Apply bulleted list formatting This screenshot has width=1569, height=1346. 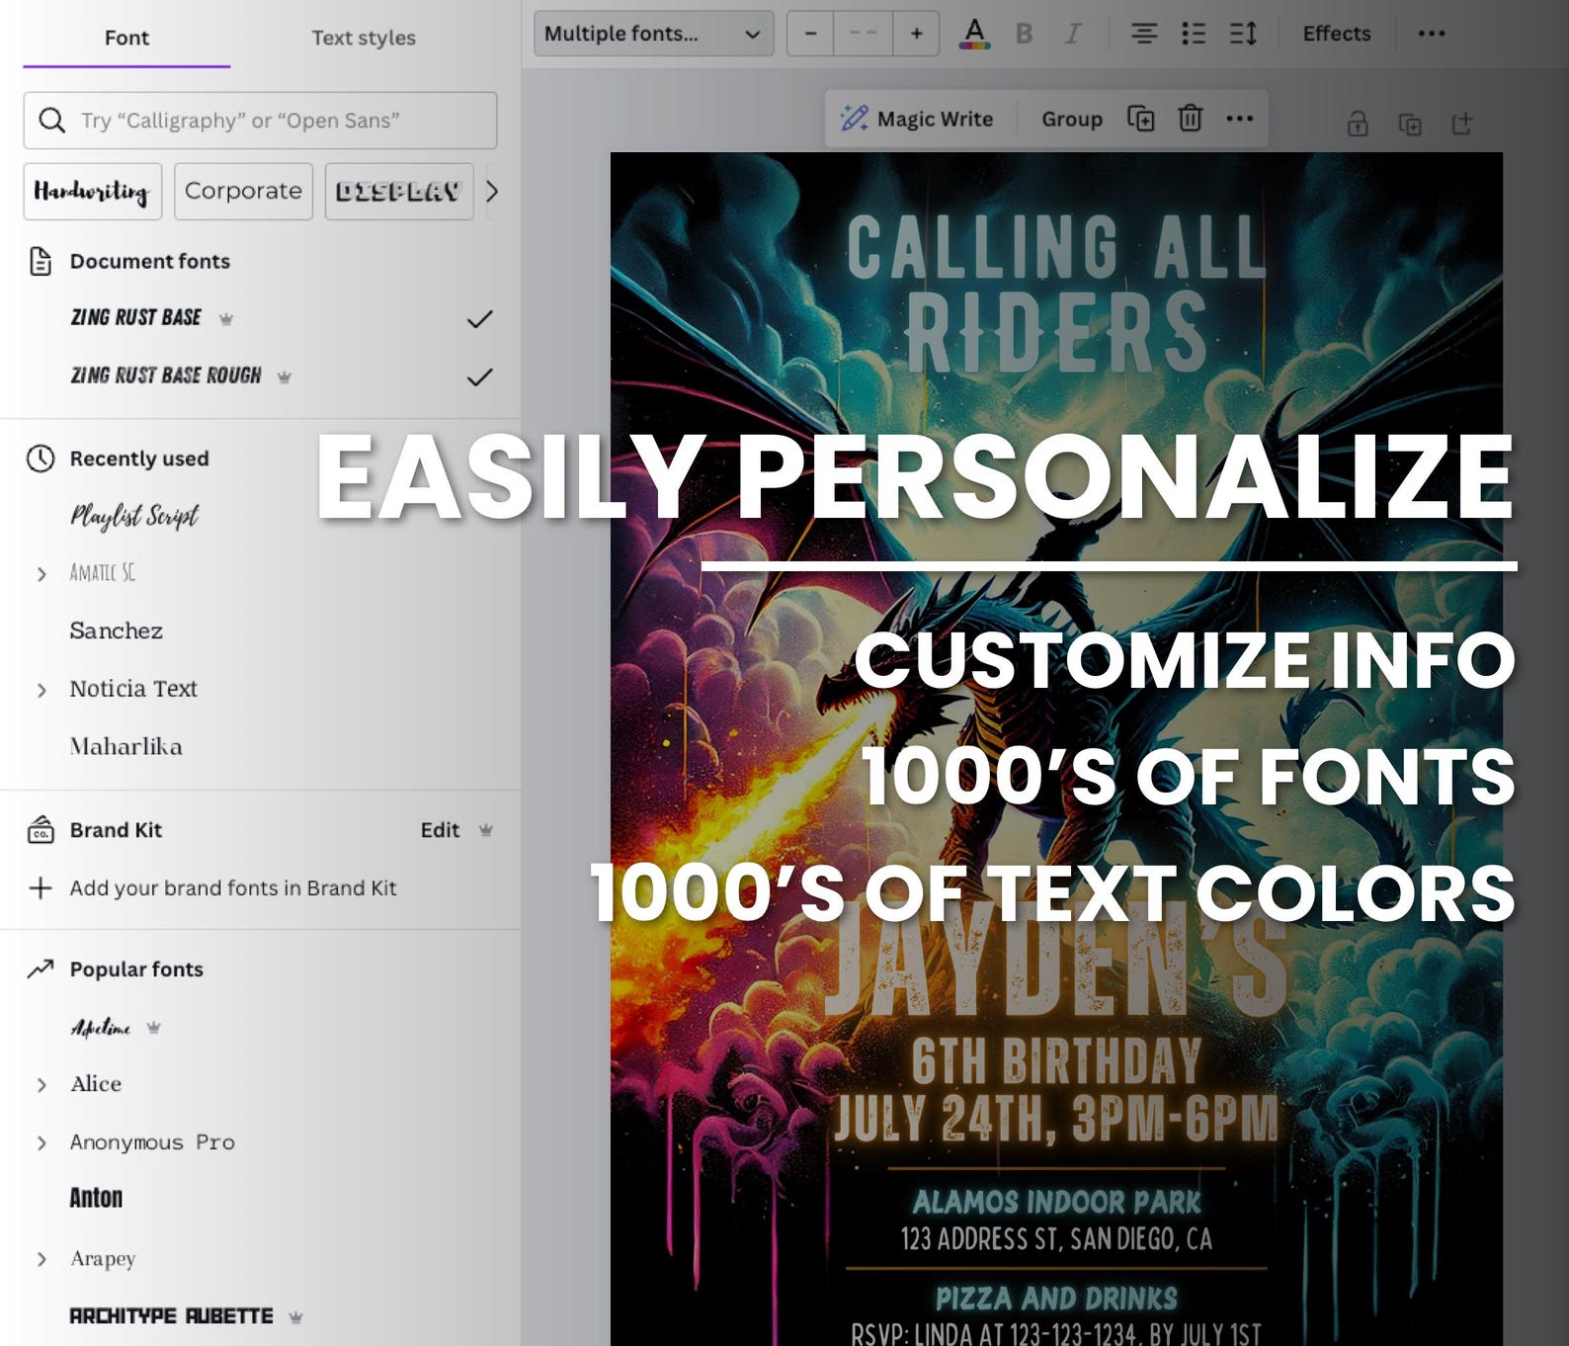(x=1194, y=34)
